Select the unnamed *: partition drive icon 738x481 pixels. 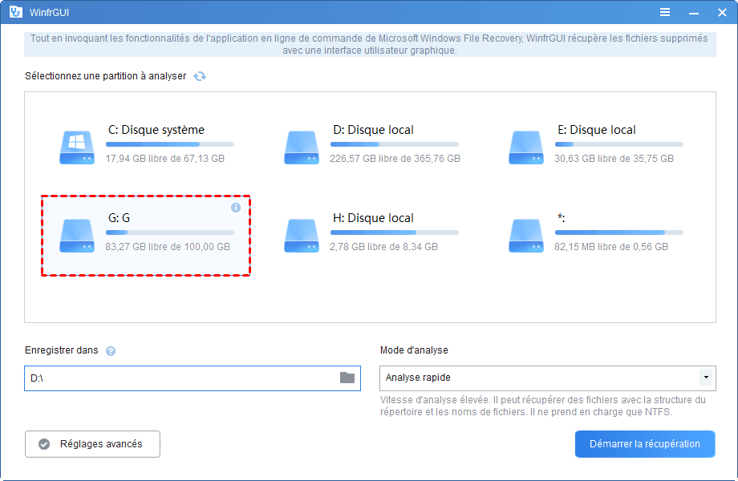(525, 236)
